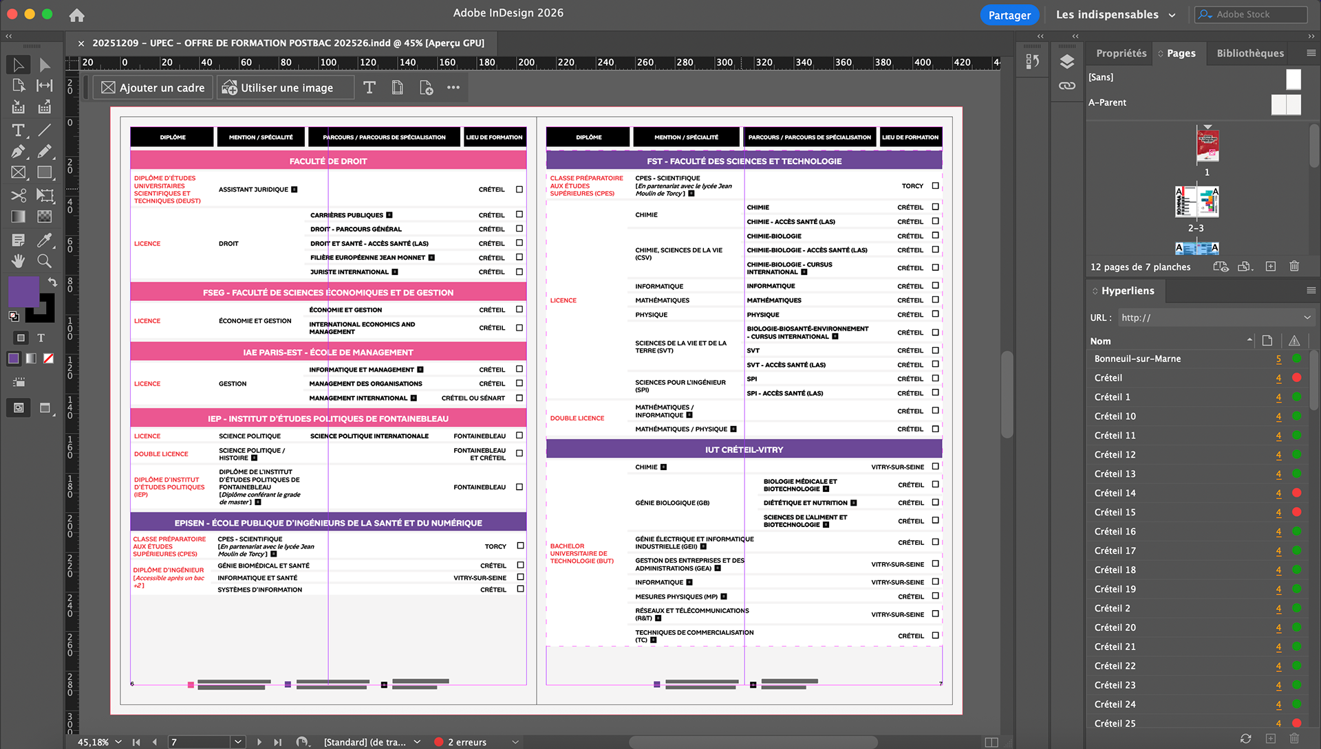
Task: Tick checkbox beside Assistant Juridique Créteil
Action: tap(519, 190)
